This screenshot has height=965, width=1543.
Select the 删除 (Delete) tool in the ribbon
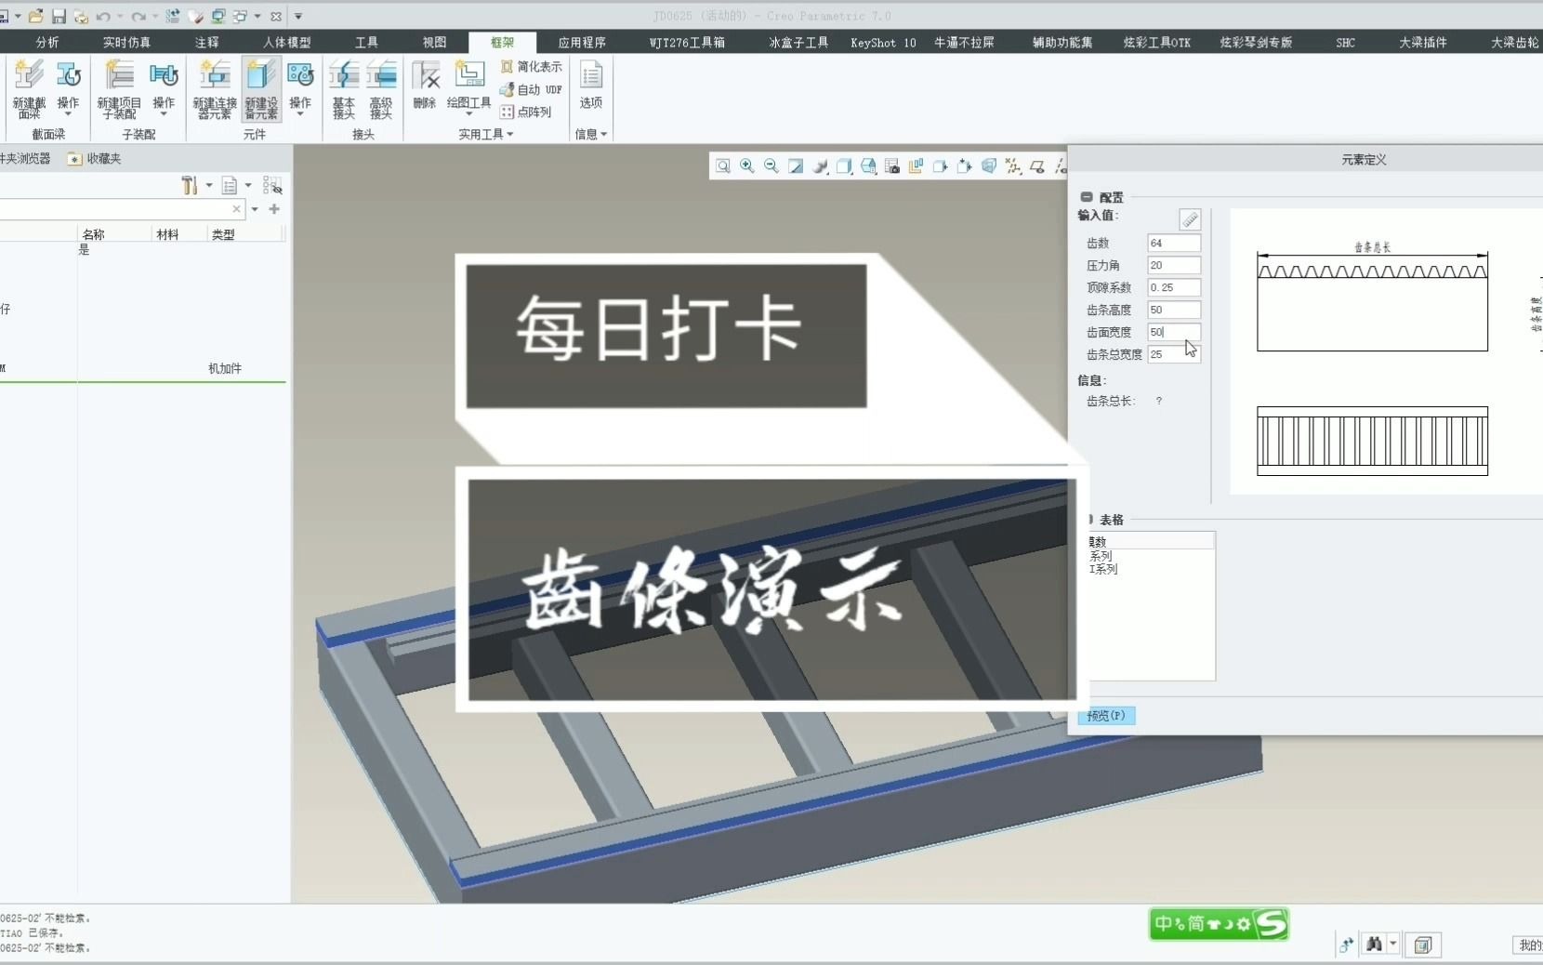(x=426, y=88)
